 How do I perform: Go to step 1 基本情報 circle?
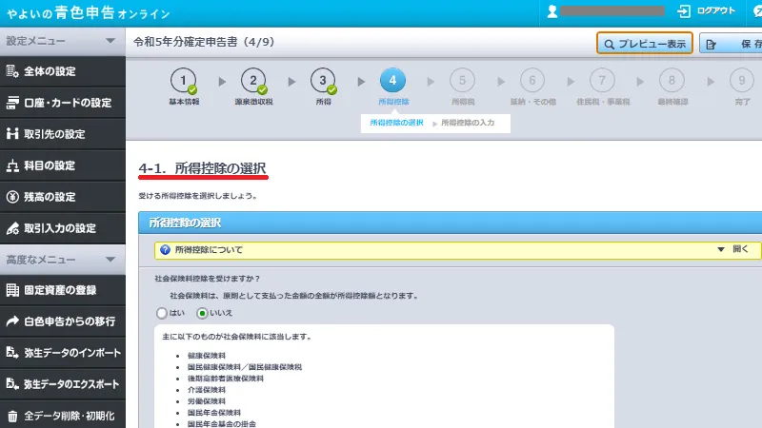pyautogui.click(x=183, y=81)
